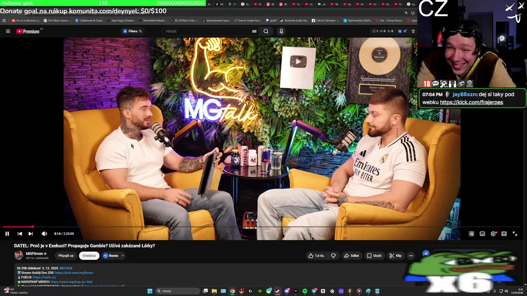Mute the video volume speaker icon
Image resolution: width=527 pixels, height=296 pixels.
44,234
